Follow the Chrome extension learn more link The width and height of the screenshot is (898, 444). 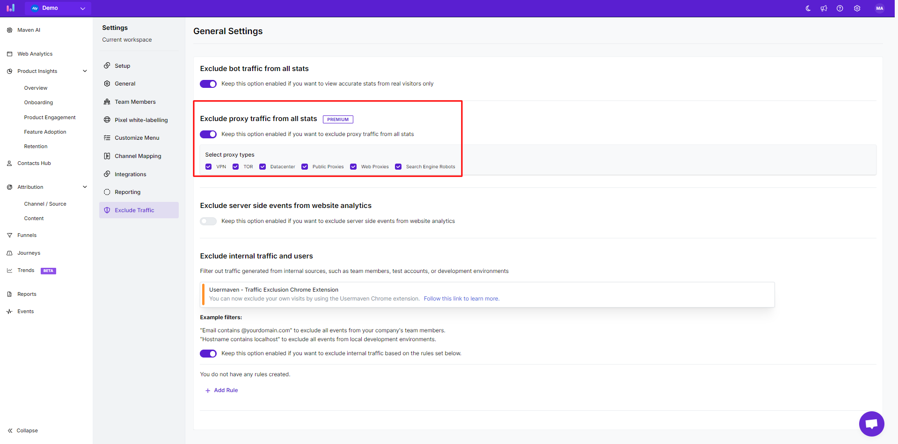[461, 298]
